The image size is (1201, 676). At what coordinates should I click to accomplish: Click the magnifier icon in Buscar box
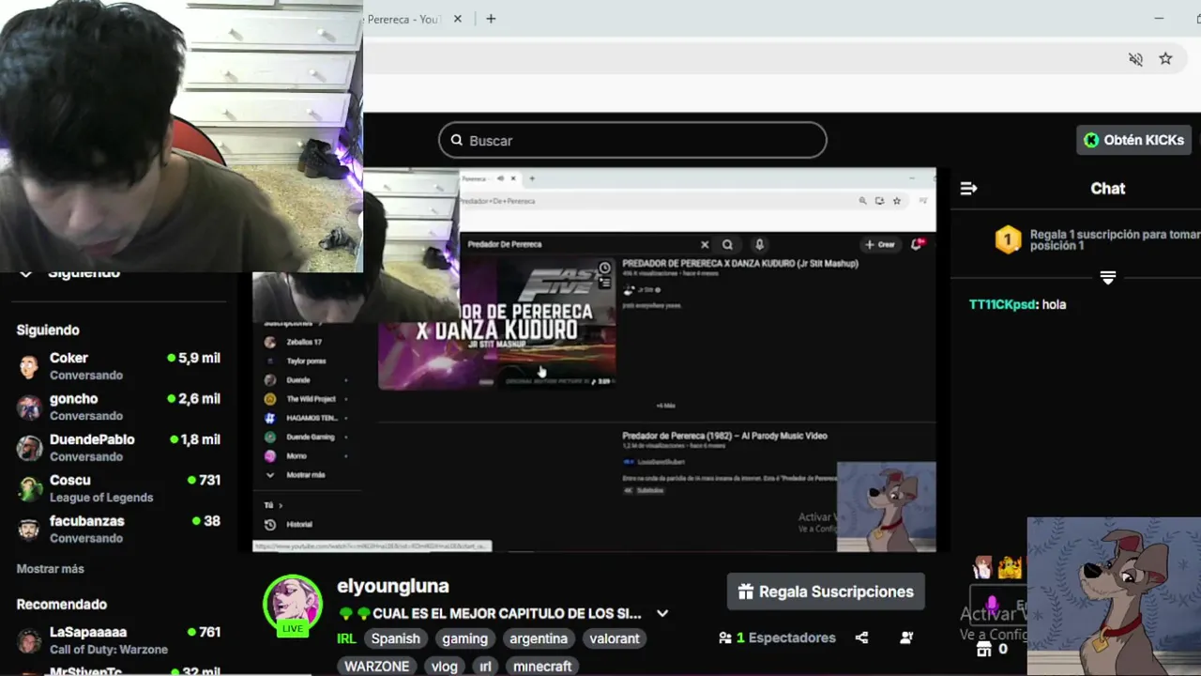[457, 140]
